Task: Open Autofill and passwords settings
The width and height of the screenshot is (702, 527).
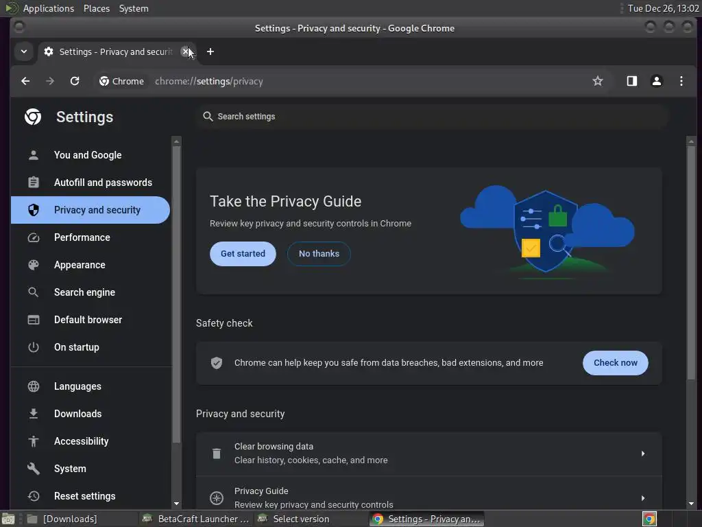Action: point(90,183)
